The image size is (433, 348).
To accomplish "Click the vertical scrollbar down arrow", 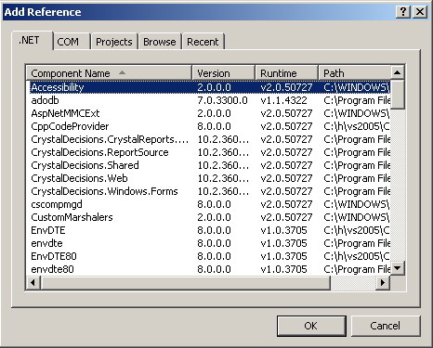I will pyautogui.click(x=398, y=268).
